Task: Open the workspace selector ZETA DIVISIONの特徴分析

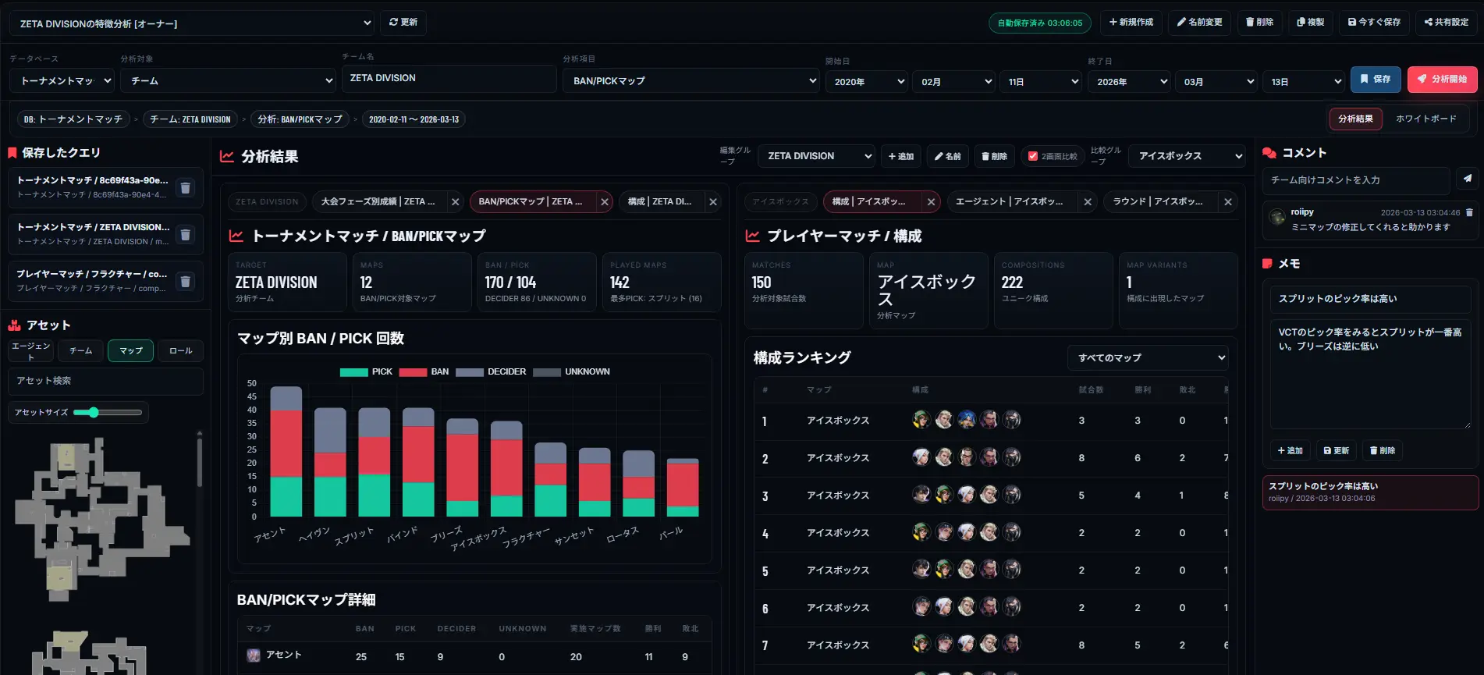Action: pos(191,23)
